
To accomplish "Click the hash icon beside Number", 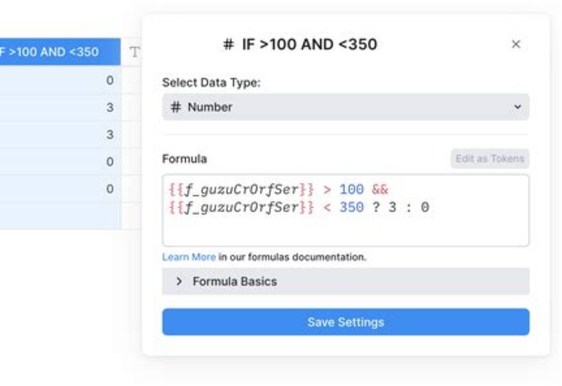I will pyautogui.click(x=176, y=107).
